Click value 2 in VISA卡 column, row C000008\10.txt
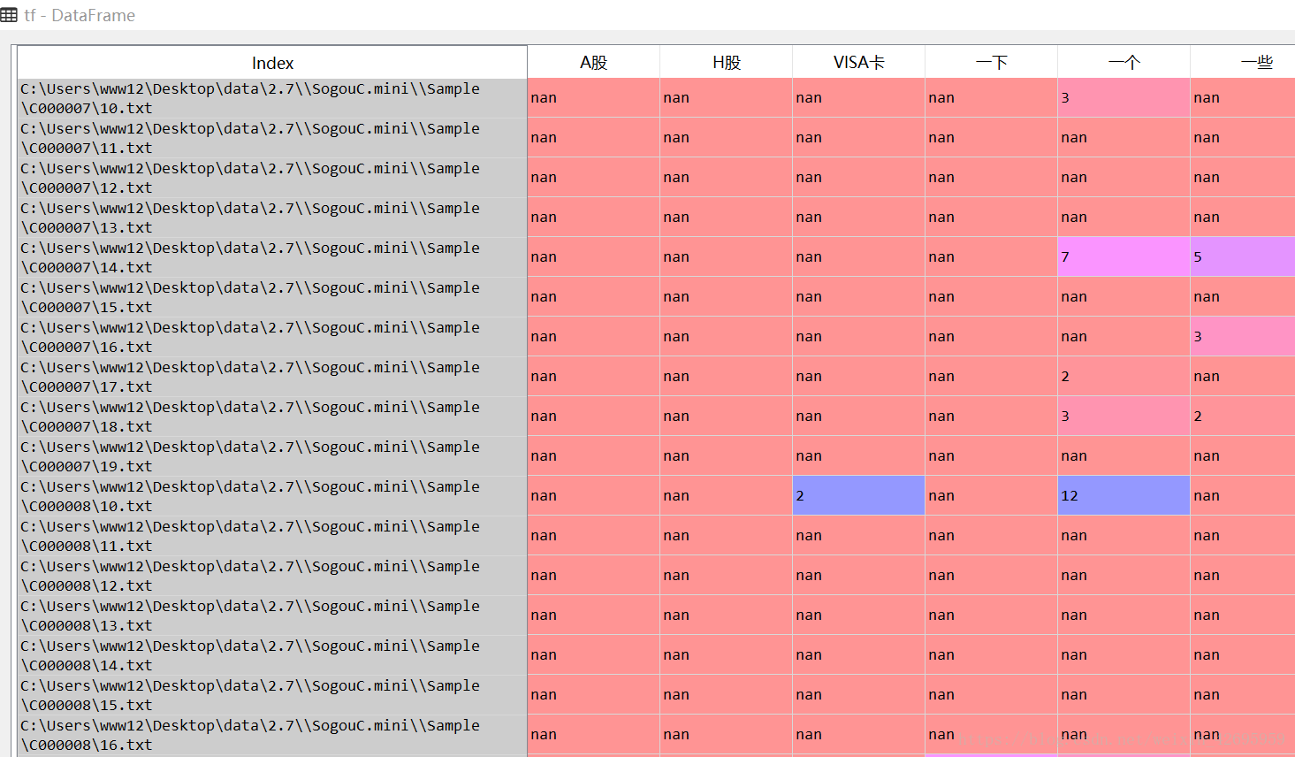Viewport: 1295px width, 757px height. [859, 496]
